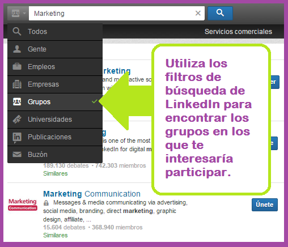Click Similares under Marketing Communication
Screen dimensions: 288x247
56,235
